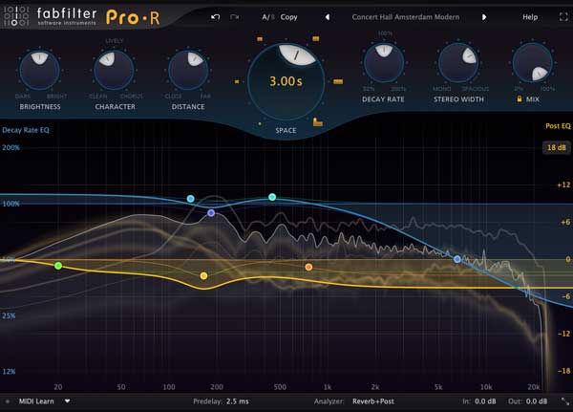Screen dimensions: 573x412
Task: Open the Help menu
Action: (x=530, y=17)
